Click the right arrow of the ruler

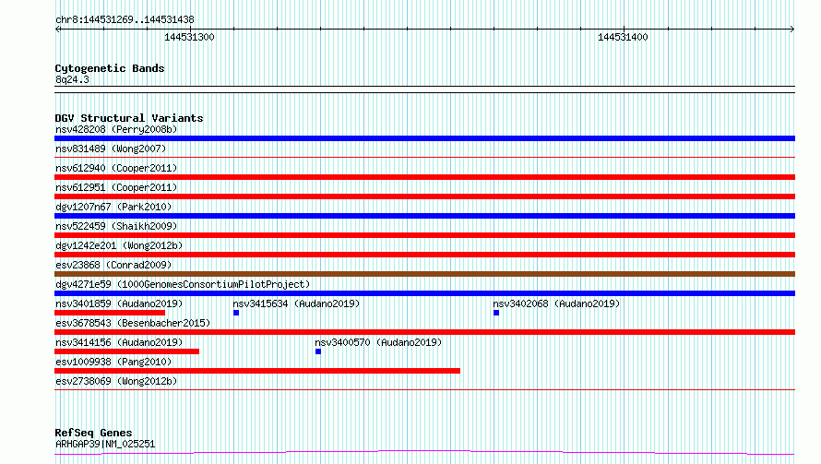(792, 29)
